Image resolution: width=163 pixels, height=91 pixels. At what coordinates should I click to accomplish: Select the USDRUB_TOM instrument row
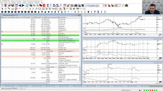coord(40,64)
